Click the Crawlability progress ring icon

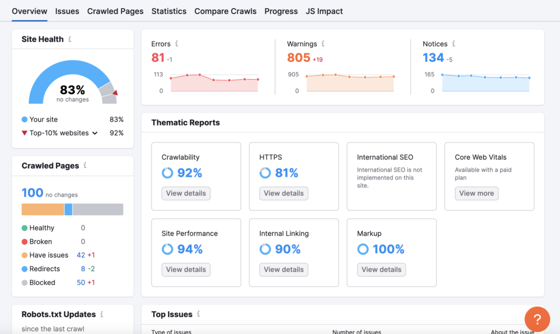[x=167, y=173]
